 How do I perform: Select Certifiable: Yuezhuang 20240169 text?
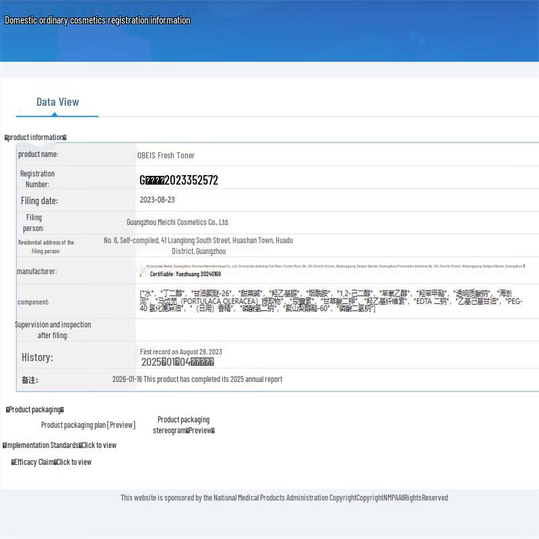coord(185,274)
